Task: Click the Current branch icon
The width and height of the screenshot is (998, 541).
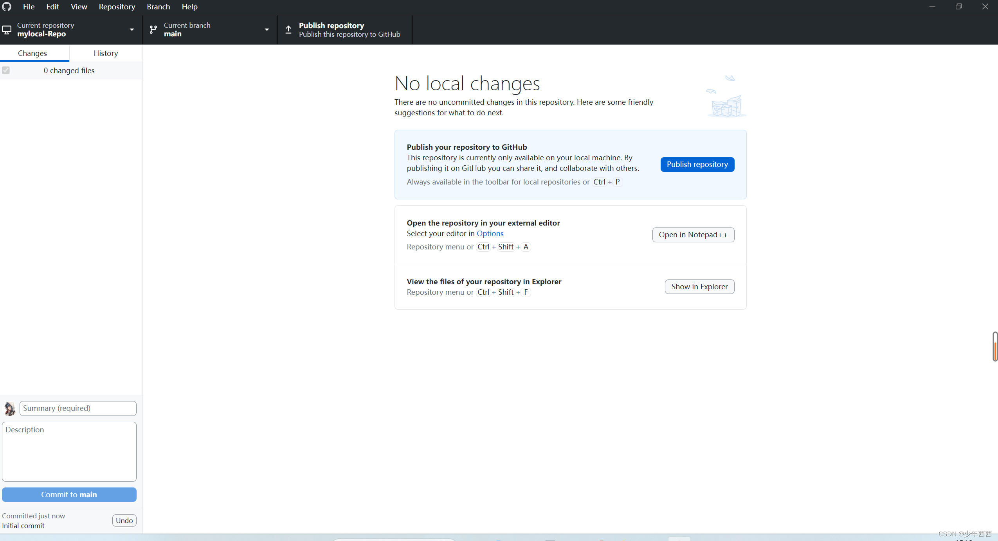Action: pyautogui.click(x=154, y=29)
